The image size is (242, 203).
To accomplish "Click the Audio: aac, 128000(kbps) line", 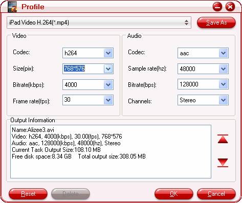I will pyautogui.click(x=66, y=143).
